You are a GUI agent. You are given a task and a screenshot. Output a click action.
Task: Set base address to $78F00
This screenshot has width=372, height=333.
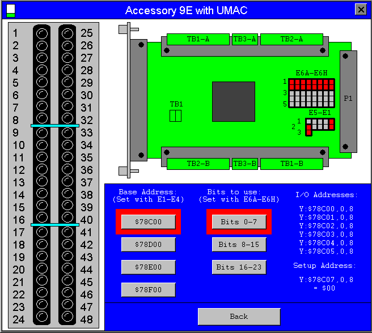point(148,290)
